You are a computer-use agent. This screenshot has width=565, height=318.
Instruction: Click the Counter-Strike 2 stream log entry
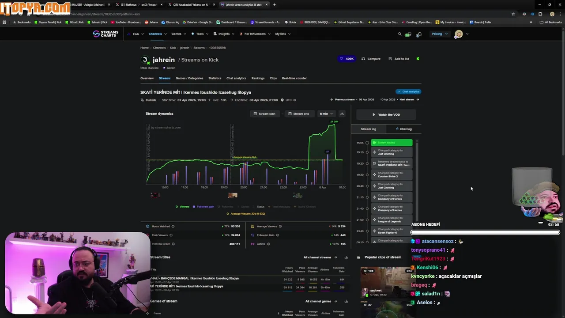pyautogui.click(x=392, y=174)
